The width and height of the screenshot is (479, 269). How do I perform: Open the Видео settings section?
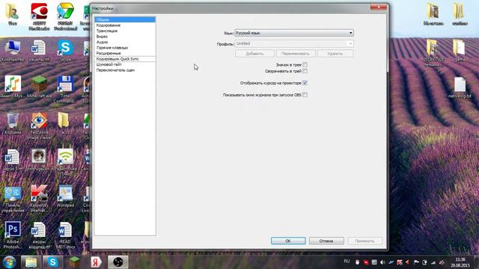(x=125, y=37)
